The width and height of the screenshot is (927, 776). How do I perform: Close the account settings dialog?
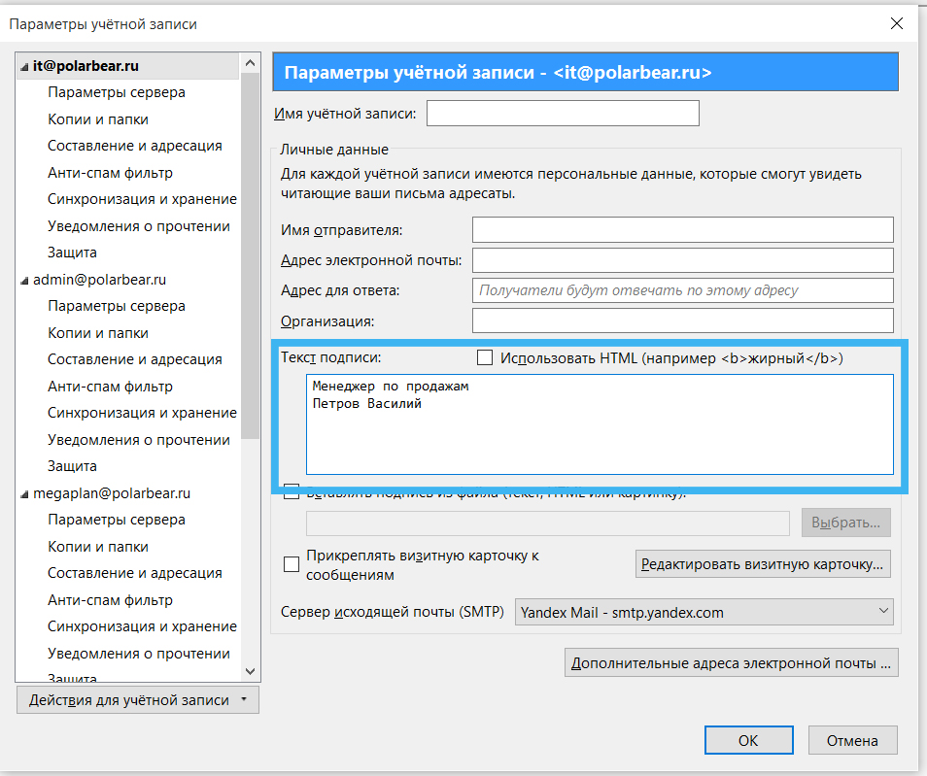(897, 23)
